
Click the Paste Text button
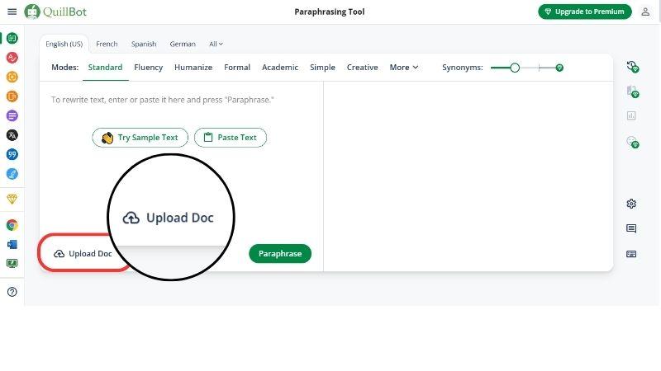click(x=231, y=138)
